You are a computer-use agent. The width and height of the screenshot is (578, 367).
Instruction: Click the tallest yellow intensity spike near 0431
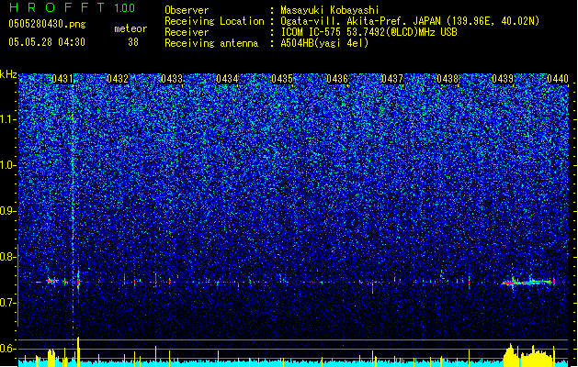pyautogui.click(x=78, y=351)
